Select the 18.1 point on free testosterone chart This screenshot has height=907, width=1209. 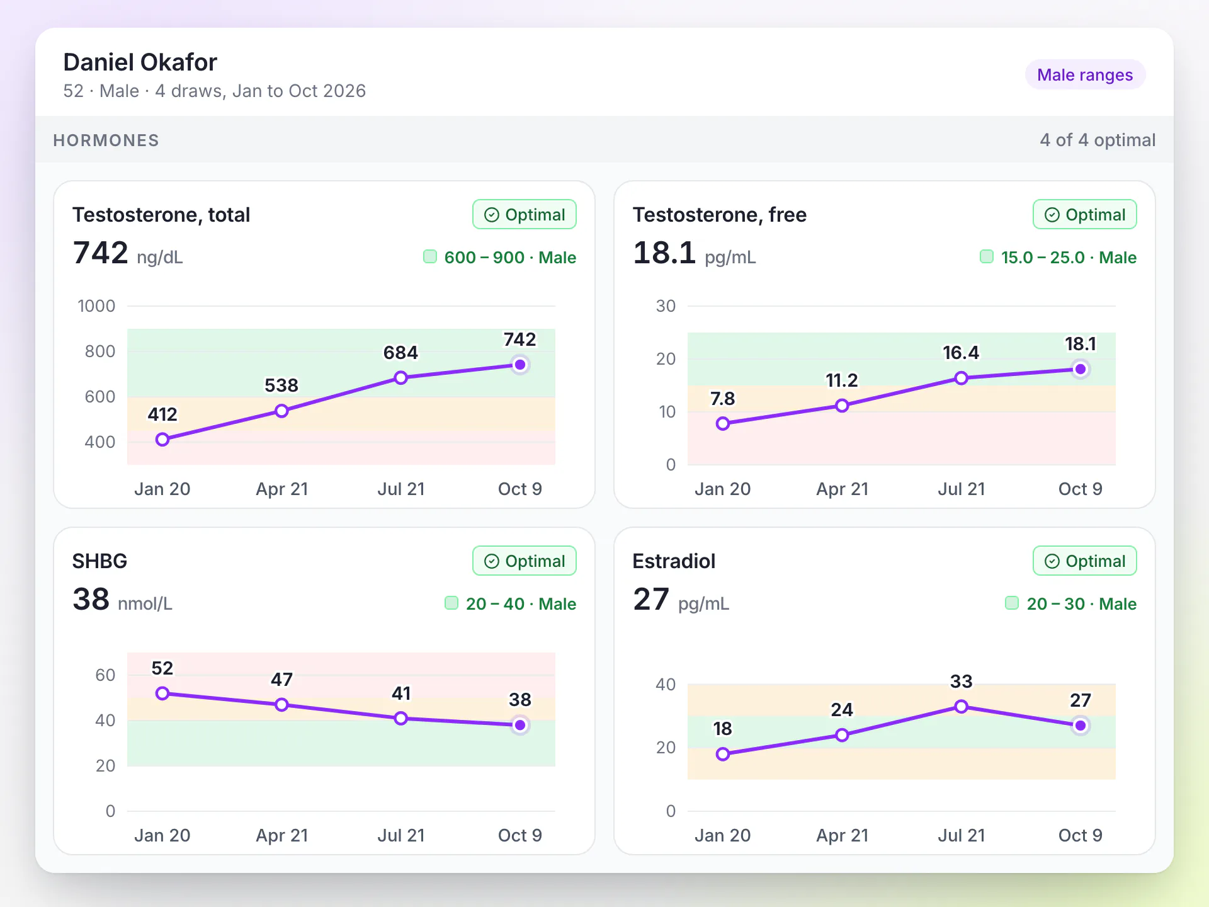pyautogui.click(x=1081, y=369)
